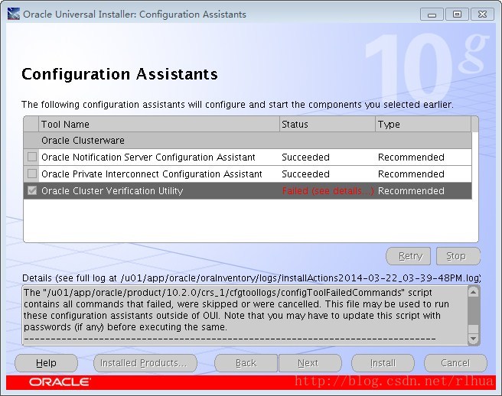Viewport: 502px width, 396px height.
Task: Click inside the Details text area
Action: [245, 316]
